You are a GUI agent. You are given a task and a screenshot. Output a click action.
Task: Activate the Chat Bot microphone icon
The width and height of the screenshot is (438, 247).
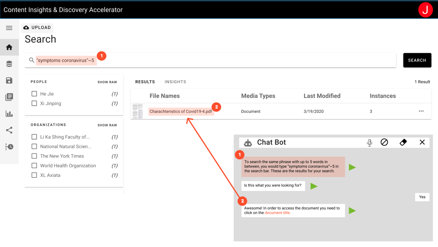369,142
